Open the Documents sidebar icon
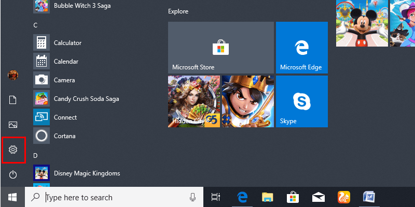Viewport: 415px width, 207px height. coord(13,100)
